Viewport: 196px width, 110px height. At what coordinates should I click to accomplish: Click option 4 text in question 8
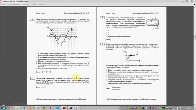119,37
